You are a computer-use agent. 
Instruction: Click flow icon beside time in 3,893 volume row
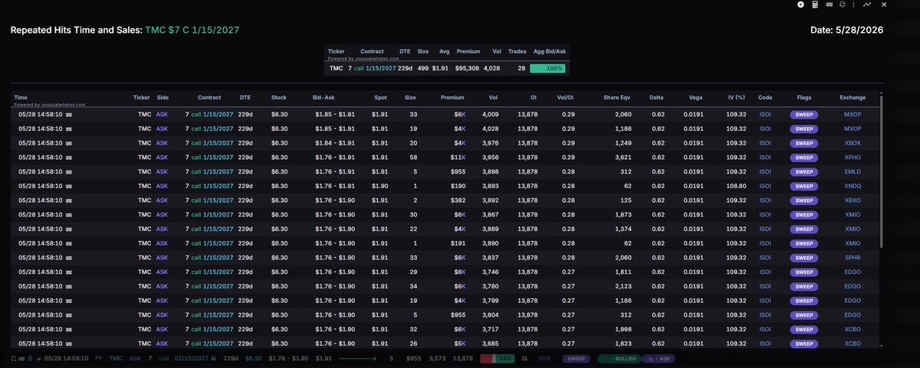pyautogui.click(x=69, y=185)
